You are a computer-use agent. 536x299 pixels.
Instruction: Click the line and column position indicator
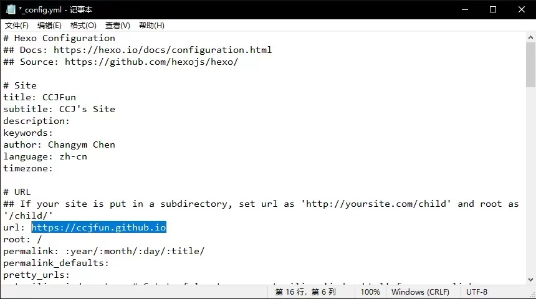pyautogui.click(x=305, y=292)
